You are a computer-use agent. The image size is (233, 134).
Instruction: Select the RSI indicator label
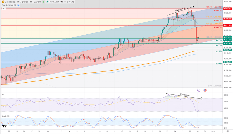coord(3,94)
